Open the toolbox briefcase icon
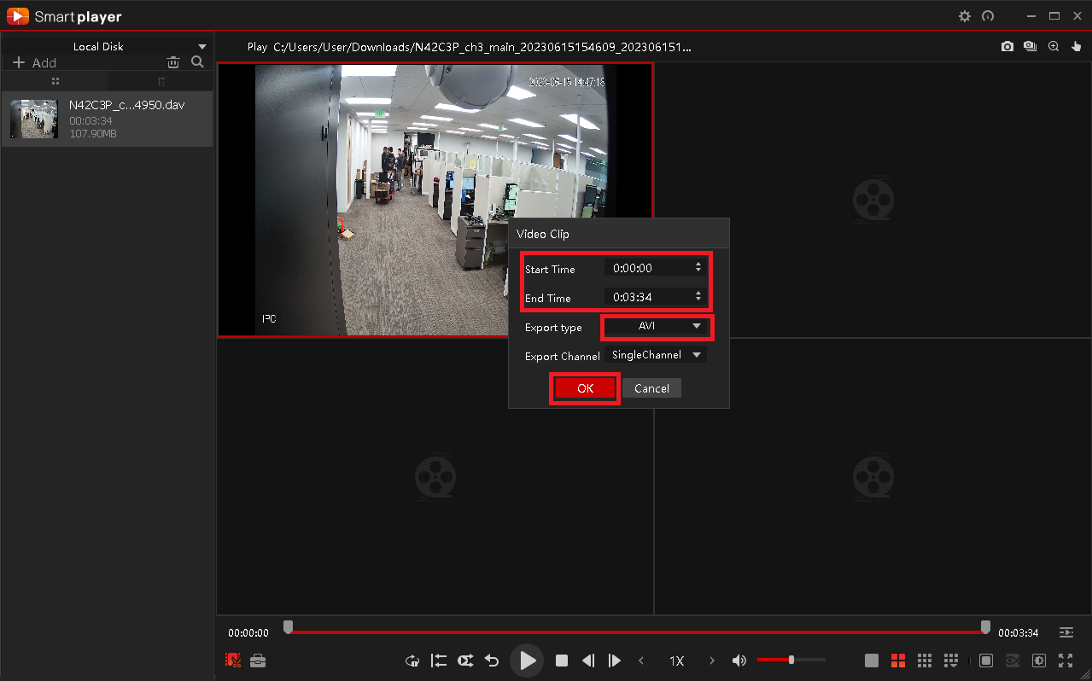Image resolution: width=1092 pixels, height=681 pixels. [258, 660]
